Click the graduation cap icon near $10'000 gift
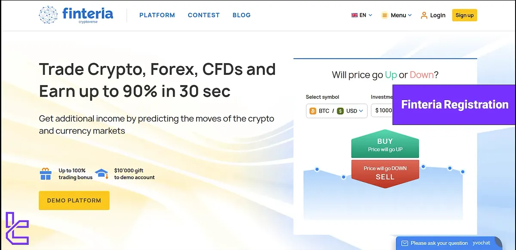This screenshot has height=250, width=516. coord(102,172)
